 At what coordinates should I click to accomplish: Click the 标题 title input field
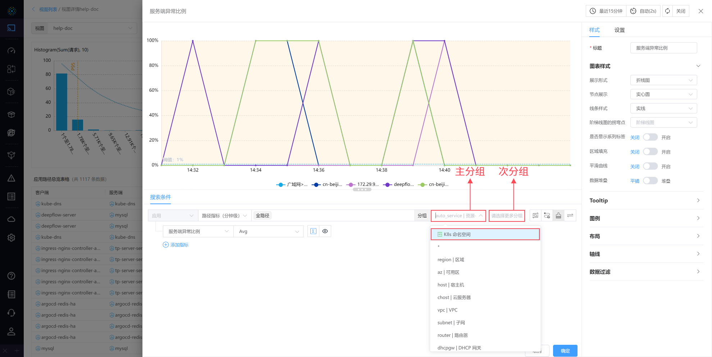pos(663,48)
